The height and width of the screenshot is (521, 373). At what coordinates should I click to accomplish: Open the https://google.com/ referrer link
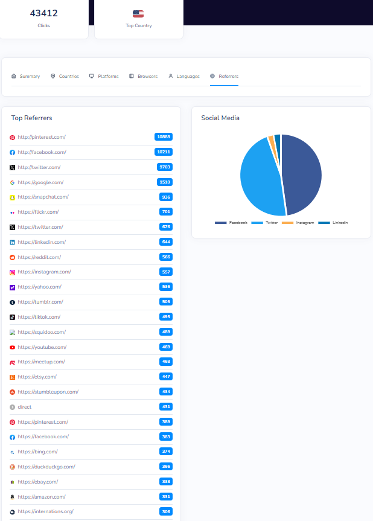(40, 182)
